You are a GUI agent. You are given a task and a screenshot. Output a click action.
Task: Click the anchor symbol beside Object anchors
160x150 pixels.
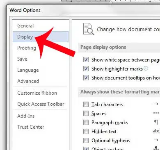coord(156,148)
